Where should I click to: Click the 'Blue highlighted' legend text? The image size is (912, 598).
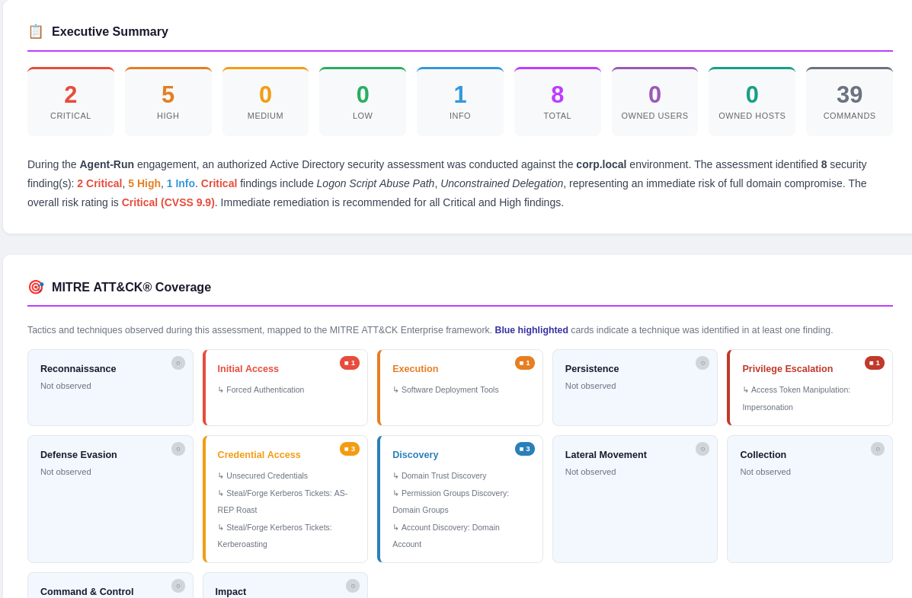click(532, 329)
